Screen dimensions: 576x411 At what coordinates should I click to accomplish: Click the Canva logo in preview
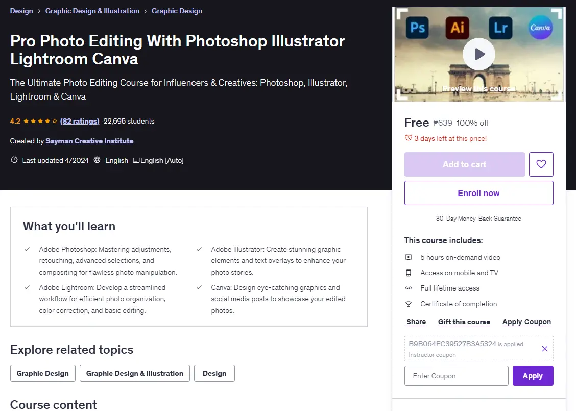click(x=540, y=28)
